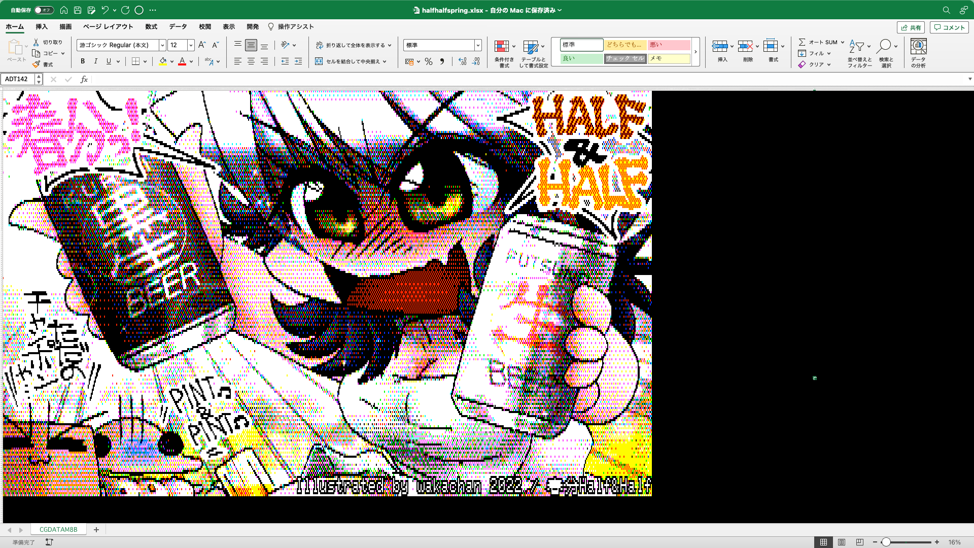Open the 表示 ribbon tab
The width and height of the screenshot is (974, 548).
pos(229,26)
